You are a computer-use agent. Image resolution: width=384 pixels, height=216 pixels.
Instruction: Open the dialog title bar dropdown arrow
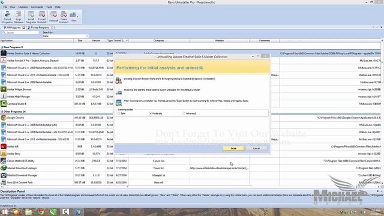(x=253, y=56)
